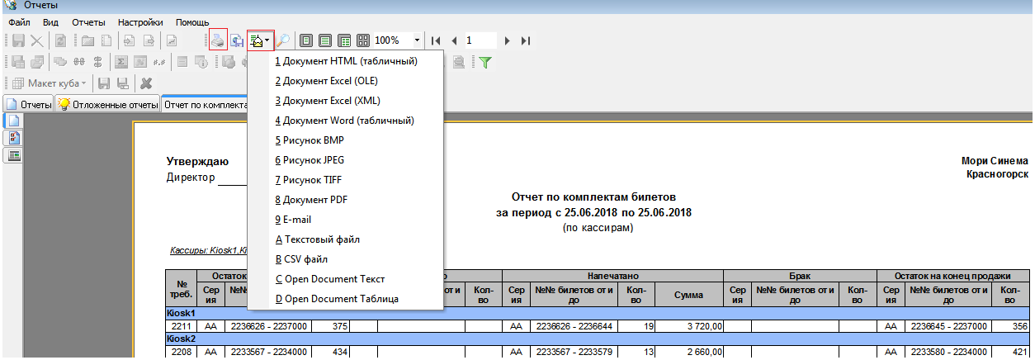Viewport: 1035px width, 360px height.
Task: Switch to the Отчеты tab
Action: point(29,105)
